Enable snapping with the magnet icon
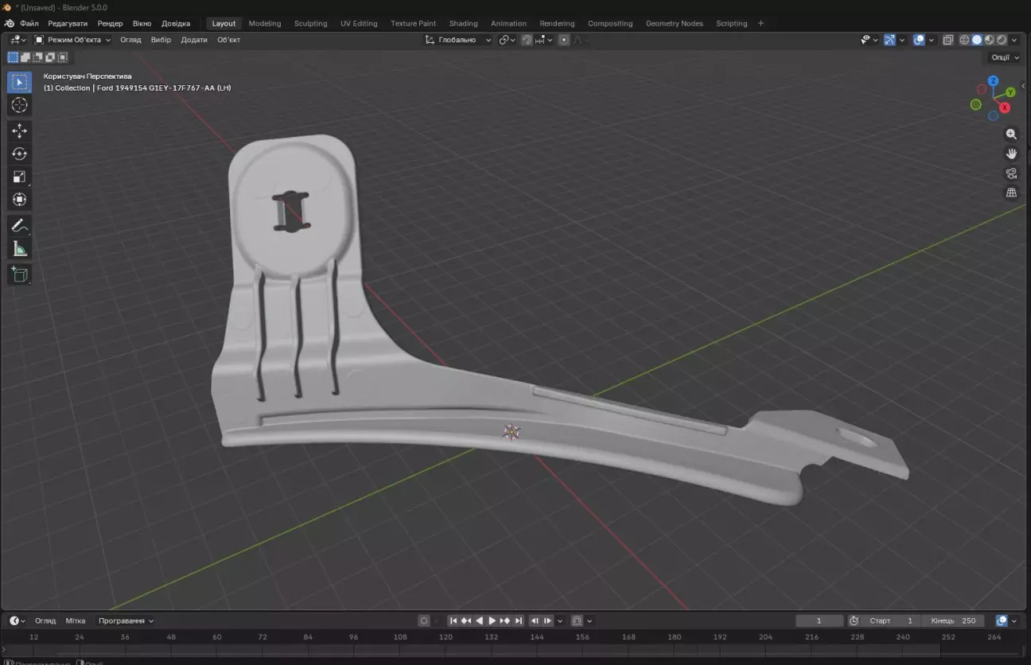Image resolution: width=1031 pixels, height=665 pixels. [527, 39]
